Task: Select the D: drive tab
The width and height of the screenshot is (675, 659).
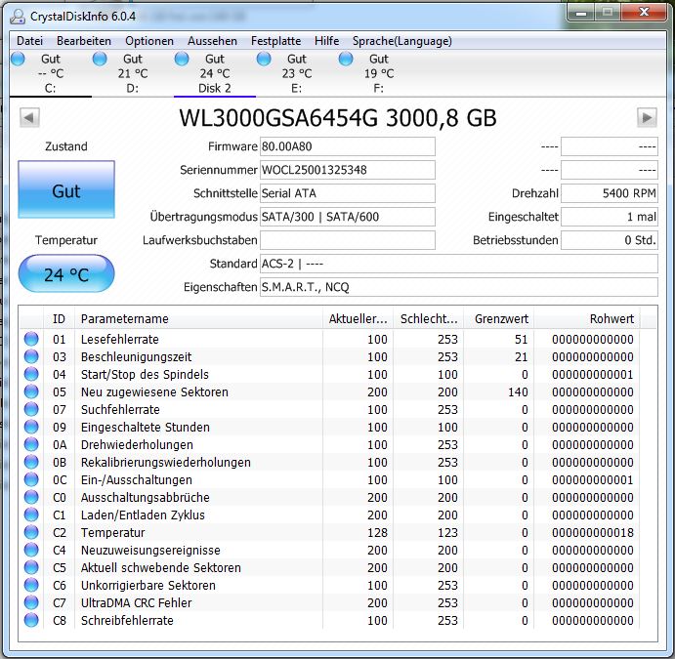Action: click(x=133, y=73)
